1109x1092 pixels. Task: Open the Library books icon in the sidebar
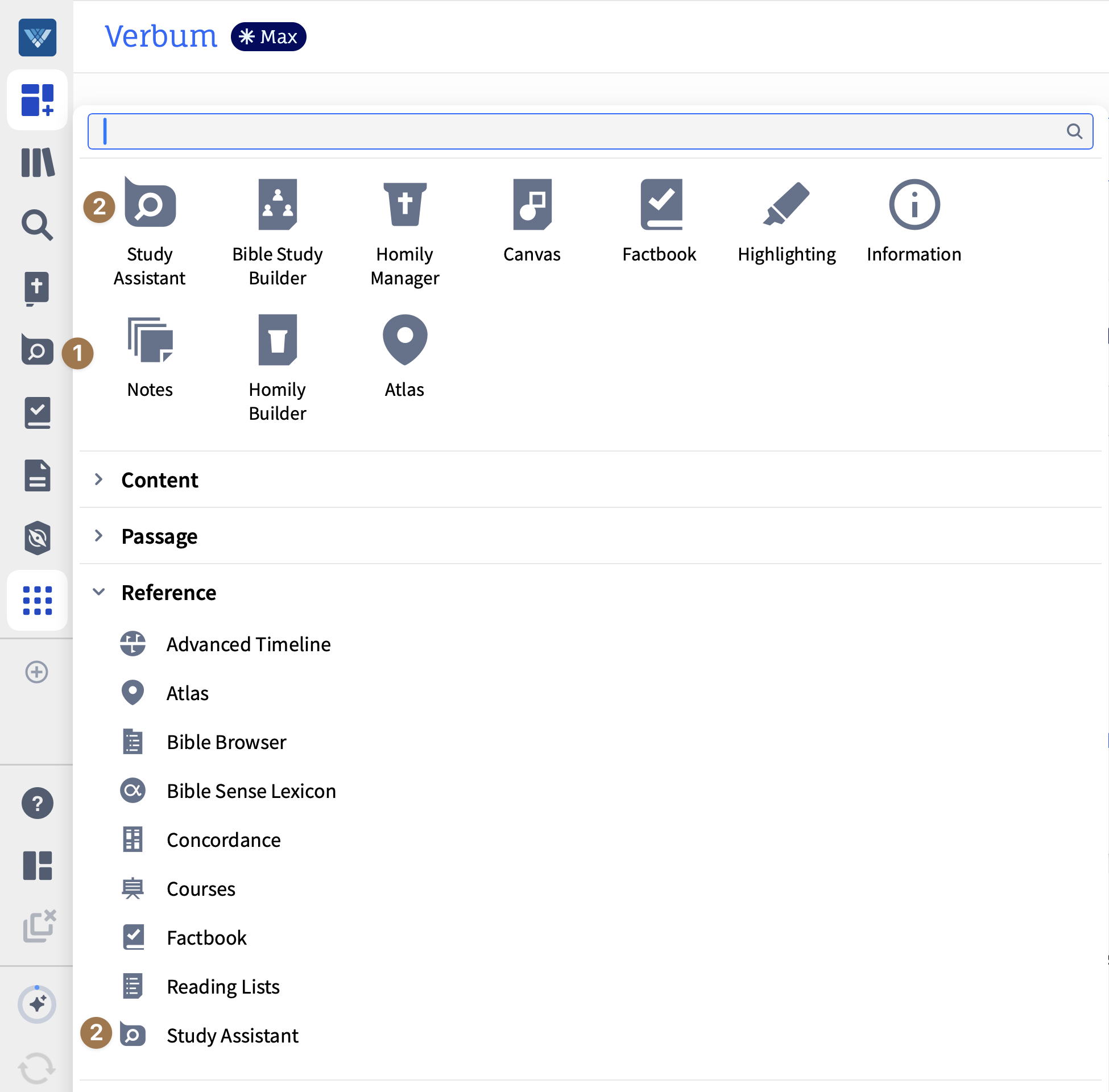pyautogui.click(x=38, y=162)
